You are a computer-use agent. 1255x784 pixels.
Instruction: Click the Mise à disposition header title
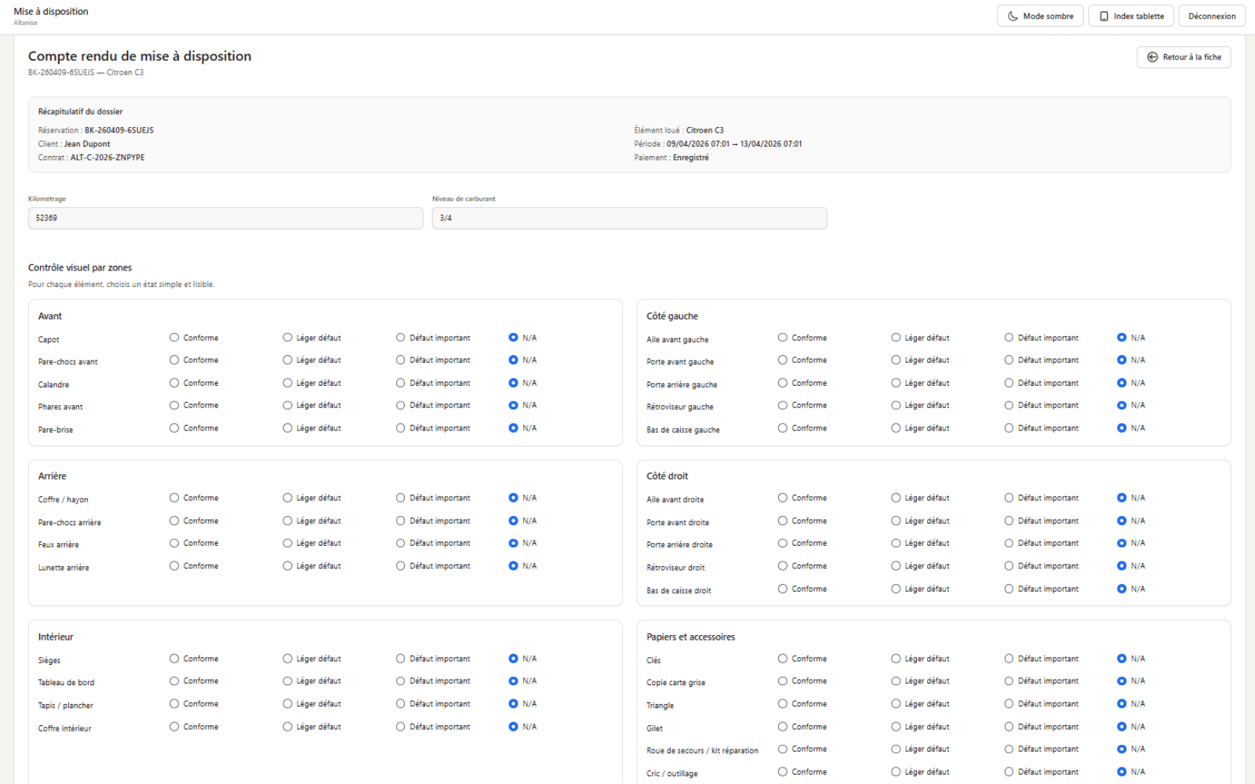[x=51, y=12]
